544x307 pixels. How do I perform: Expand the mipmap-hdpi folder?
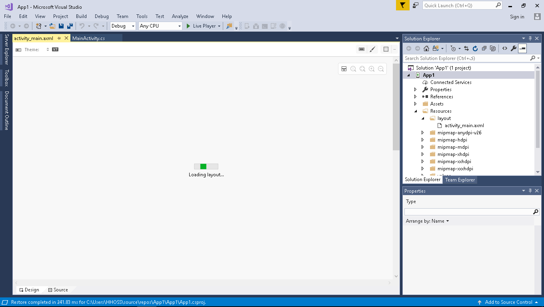422,140
